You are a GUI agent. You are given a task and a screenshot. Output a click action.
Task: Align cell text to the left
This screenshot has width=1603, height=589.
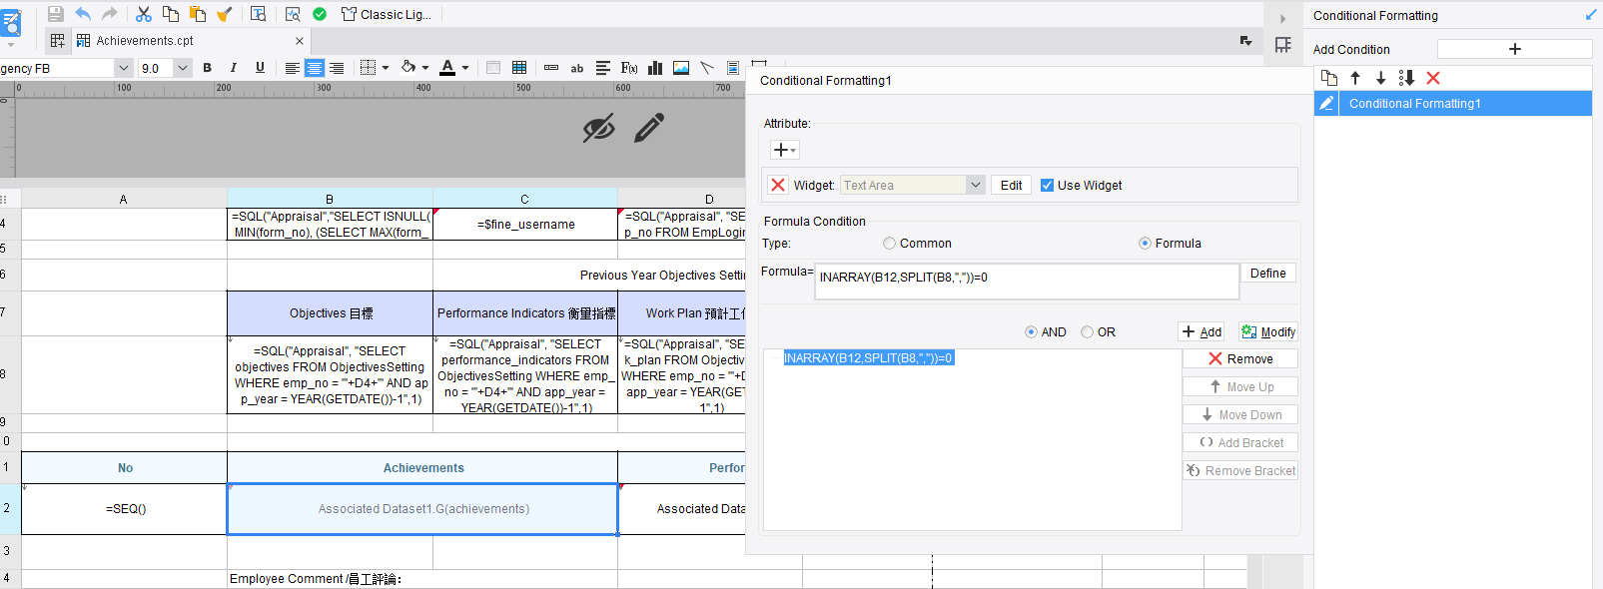click(x=292, y=68)
